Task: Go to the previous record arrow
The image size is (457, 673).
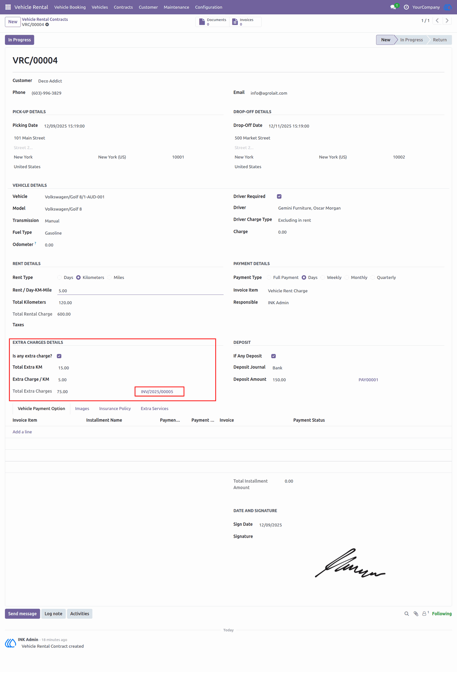Action: coord(437,21)
